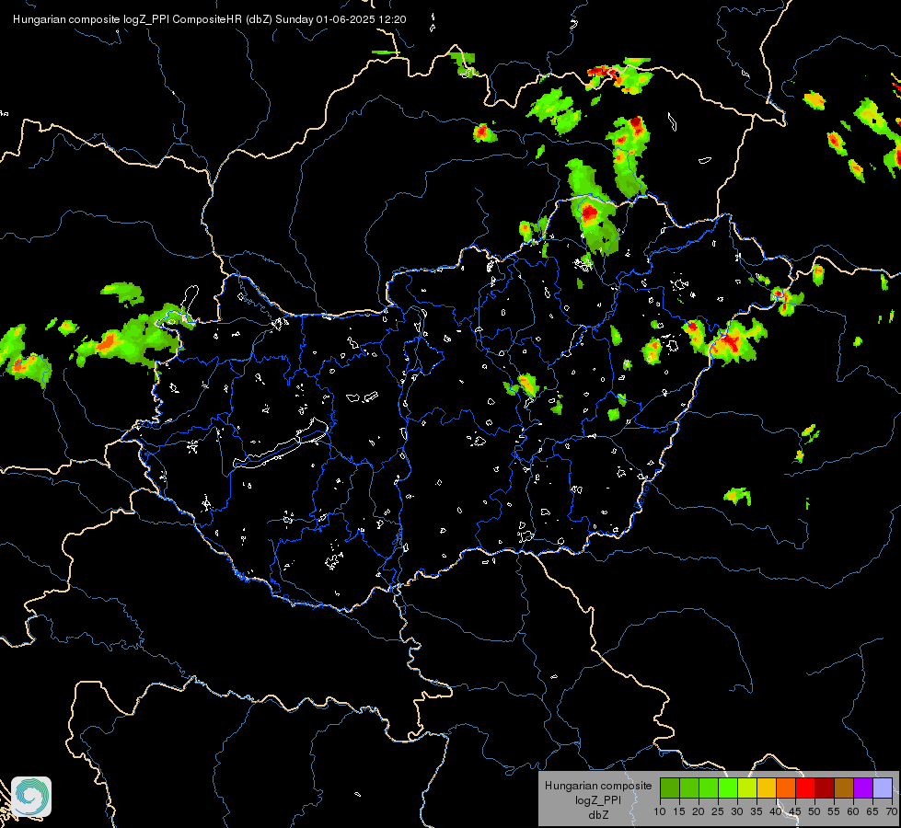Viewport: 901px width, 828px height.
Task: Click the legend scale value 55
Action: [x=834, y=811]
